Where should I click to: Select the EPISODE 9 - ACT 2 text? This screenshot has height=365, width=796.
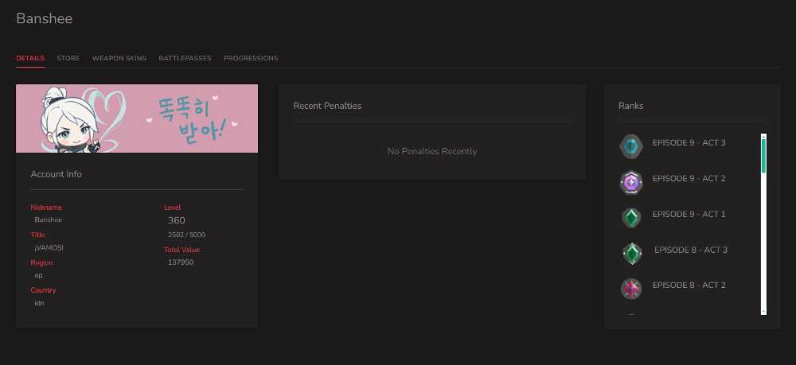point(689,178)
